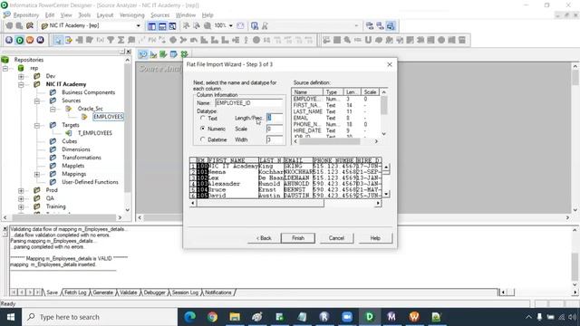
Task: Open the Repository Manager R icon
Action: [9, 40]
